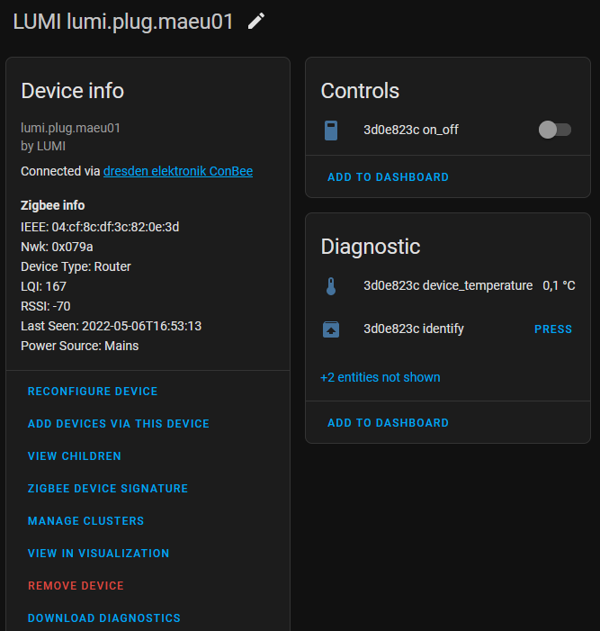
Task: Add Controls card to dashboard
Action: [388, 177]
